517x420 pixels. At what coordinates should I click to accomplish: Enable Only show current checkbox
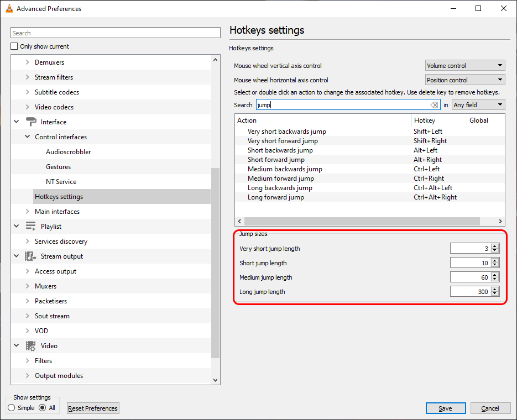click(x=14, y=46)
